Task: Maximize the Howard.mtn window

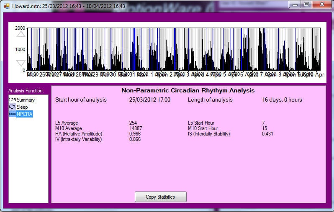Action: coord(306,5)
